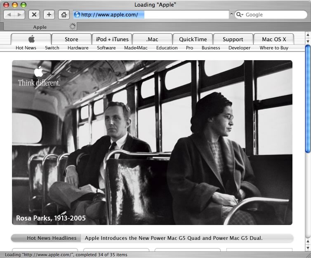Follow the Made4Mac link
Screen dimensions: 311x258
coord(136,48)
